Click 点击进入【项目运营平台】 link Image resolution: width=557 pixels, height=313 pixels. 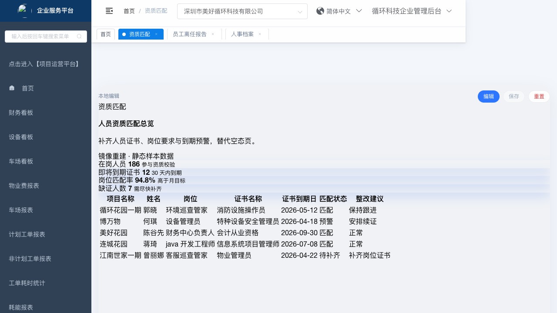coord(45,64)
